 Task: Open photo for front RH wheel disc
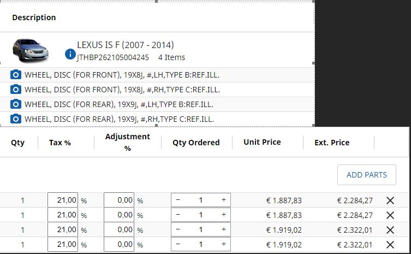coord(16,90)
